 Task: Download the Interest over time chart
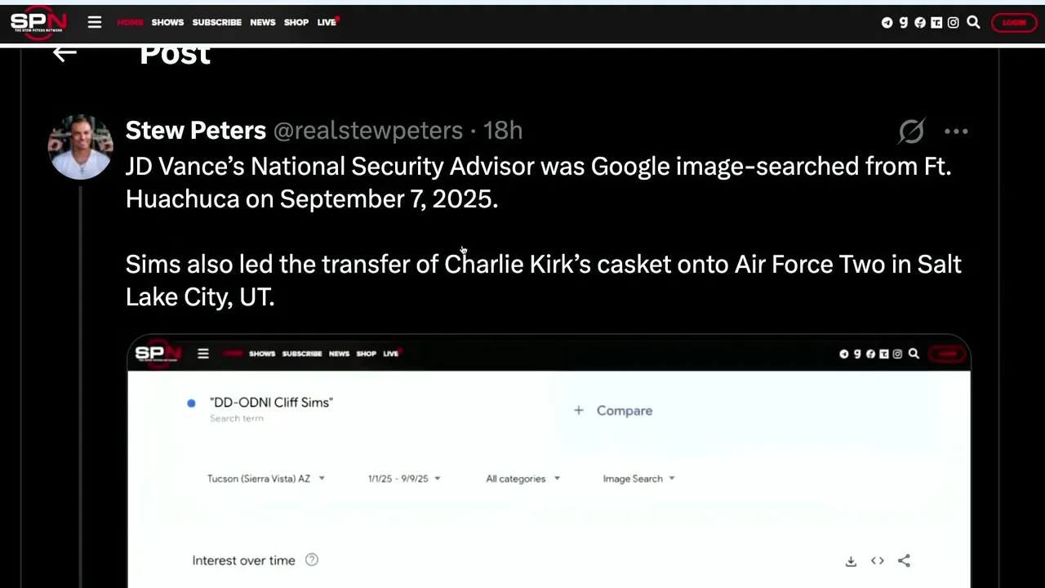pos(851,561)
